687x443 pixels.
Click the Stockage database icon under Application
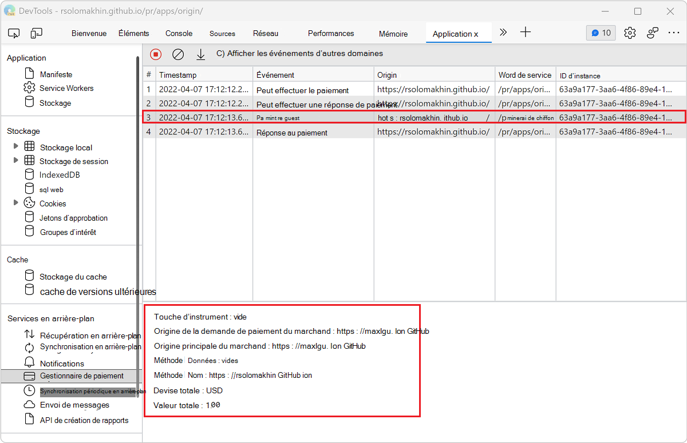[x=29, y=102]
